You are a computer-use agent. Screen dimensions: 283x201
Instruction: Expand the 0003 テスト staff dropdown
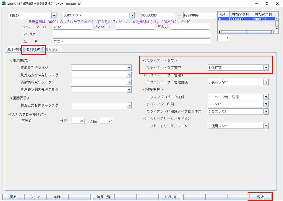tap(132, 15)
